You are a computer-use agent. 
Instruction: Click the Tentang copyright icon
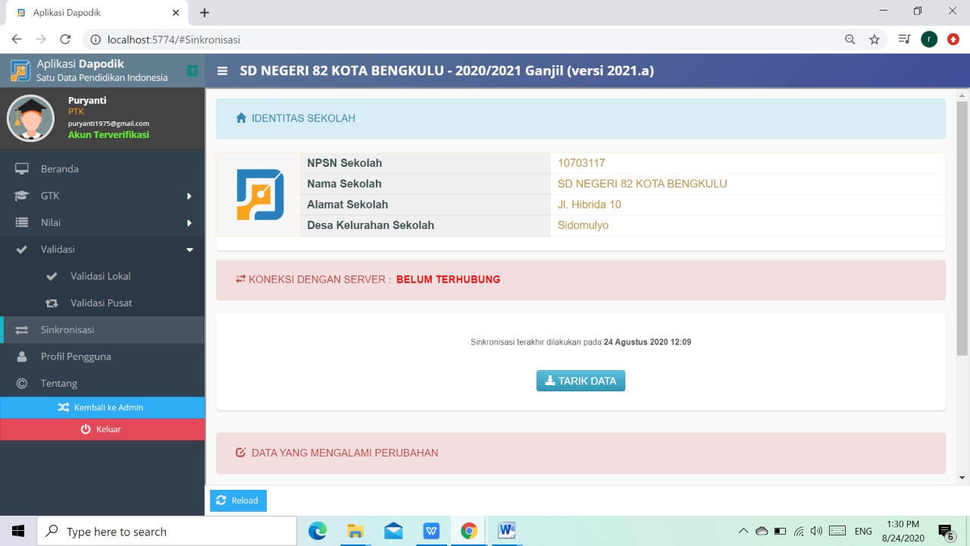tap(22, 383)
